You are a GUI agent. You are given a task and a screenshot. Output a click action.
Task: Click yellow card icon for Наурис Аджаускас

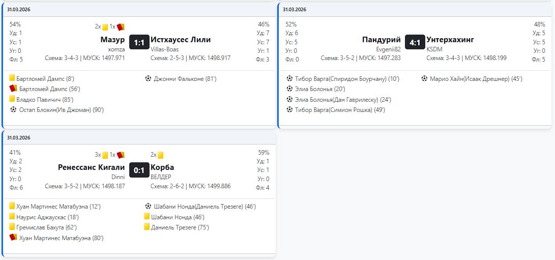(12, 217)
